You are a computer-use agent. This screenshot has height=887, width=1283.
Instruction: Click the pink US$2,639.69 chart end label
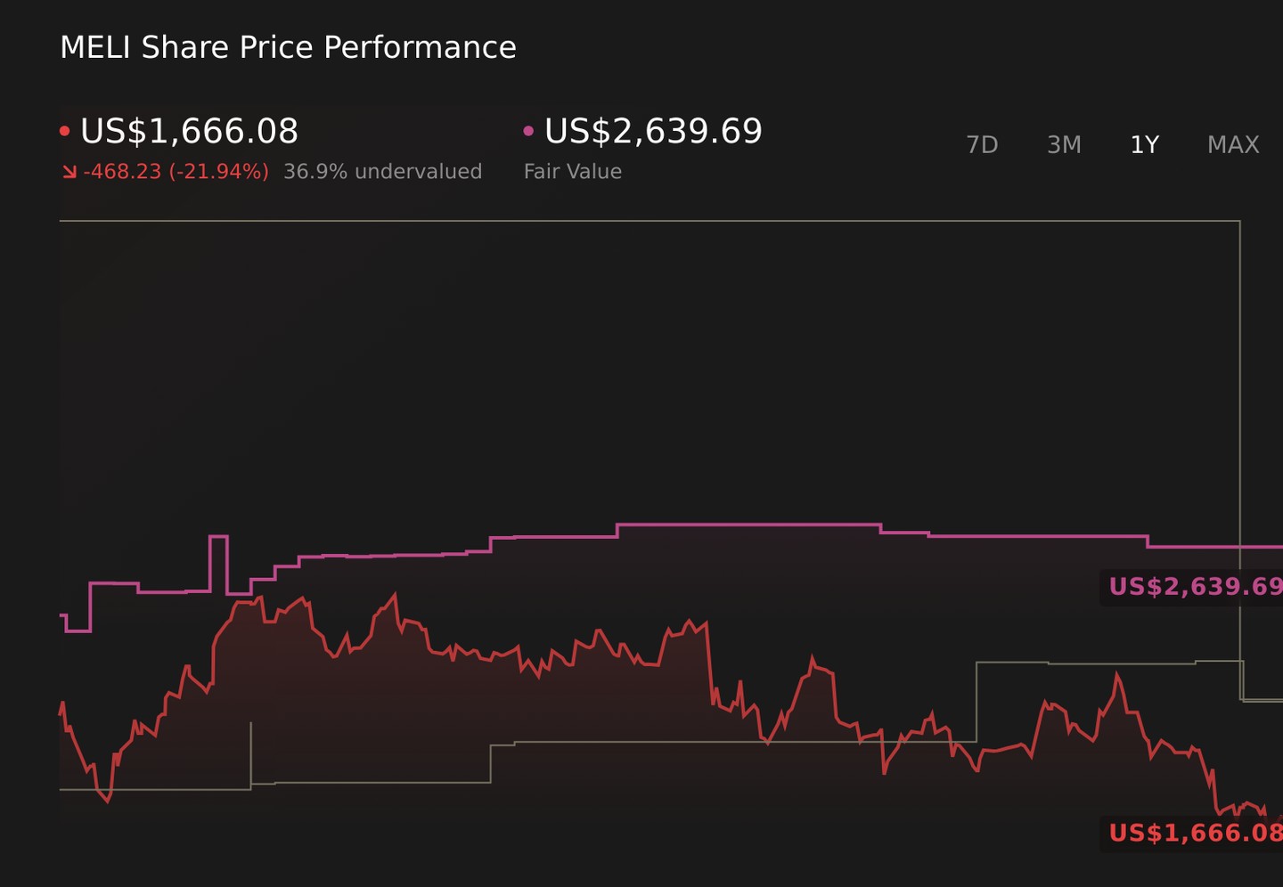(x=1192, y=587)
